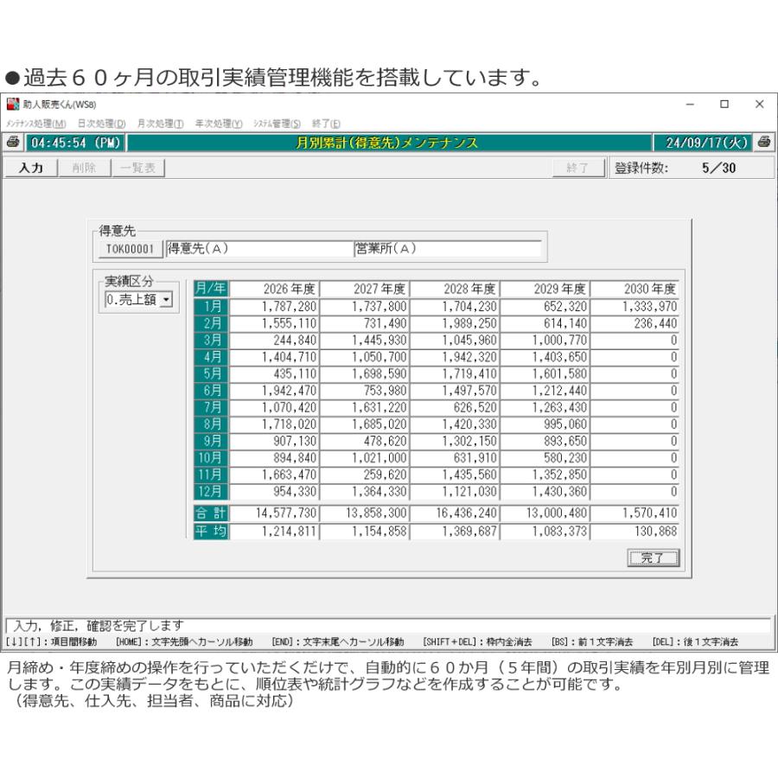Select the 1月 2030 cell 1,333,970
The height and width of the screenshot is (778, 778).
(x=635, y=307)
